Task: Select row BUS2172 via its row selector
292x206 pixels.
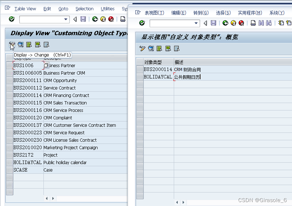Action: (x=10, y=155)
